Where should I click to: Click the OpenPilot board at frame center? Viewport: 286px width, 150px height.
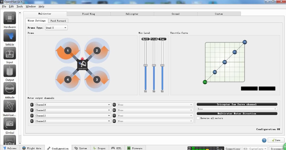(x=82, y=65)
